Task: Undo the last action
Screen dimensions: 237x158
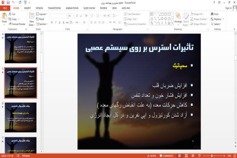Action: point(13,3)
